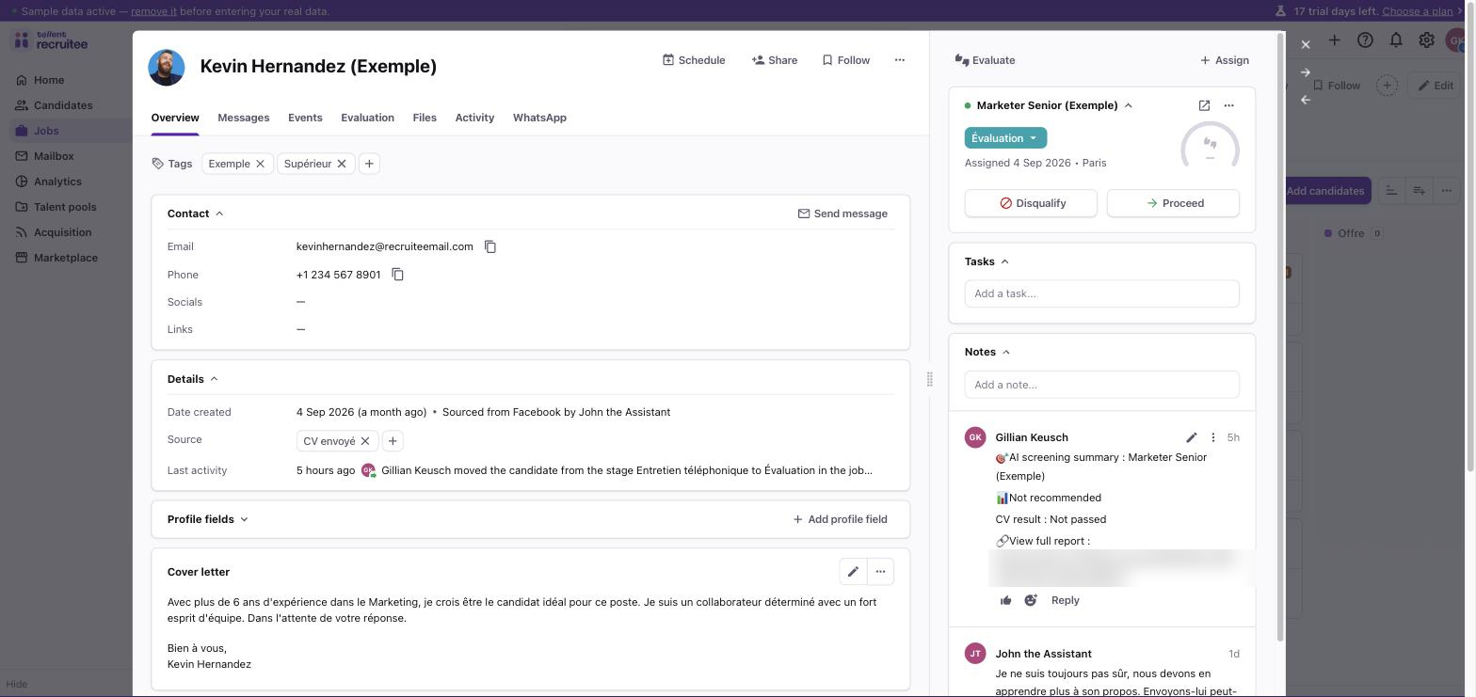This screenshot has height=697, width=1476.
Task: Click the remove it sample data link
Action: (153, 11)
